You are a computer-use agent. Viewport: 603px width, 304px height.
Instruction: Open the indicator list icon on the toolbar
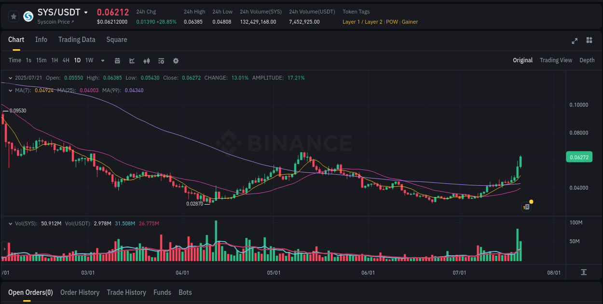click(161, 61)
